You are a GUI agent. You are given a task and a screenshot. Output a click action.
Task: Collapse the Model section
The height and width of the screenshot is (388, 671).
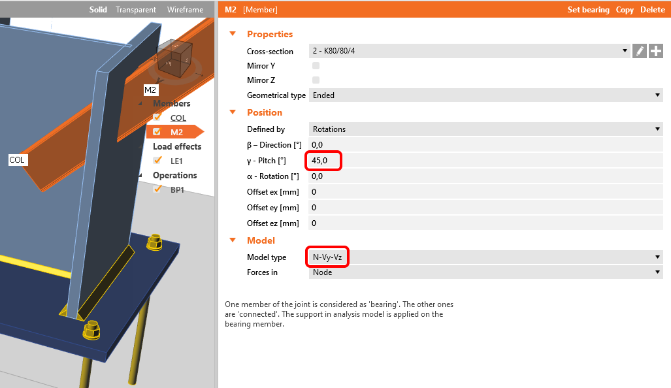(233, 240)
